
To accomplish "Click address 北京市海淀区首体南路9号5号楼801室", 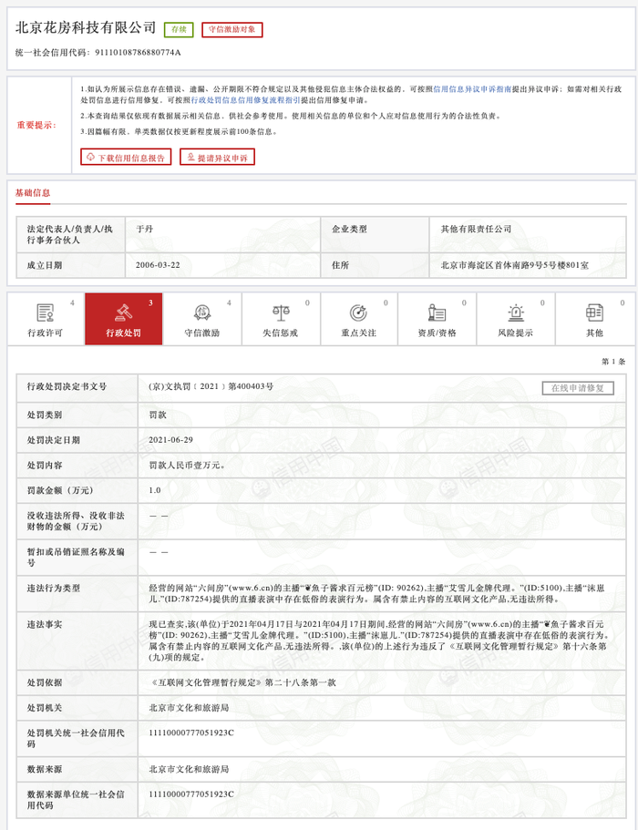I will coord(515,265).
